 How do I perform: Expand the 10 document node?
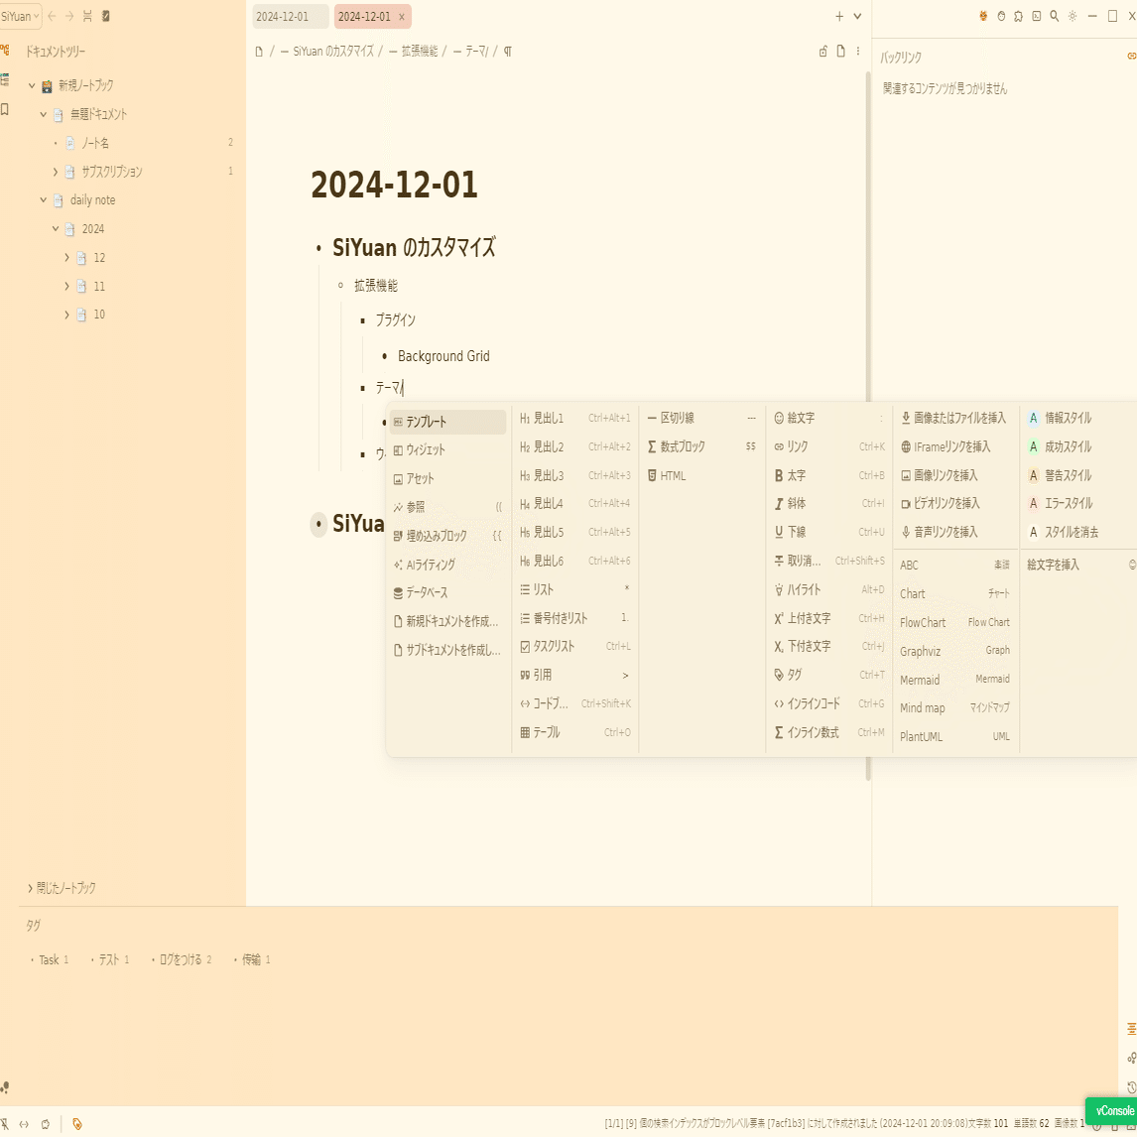click(66, 314)
